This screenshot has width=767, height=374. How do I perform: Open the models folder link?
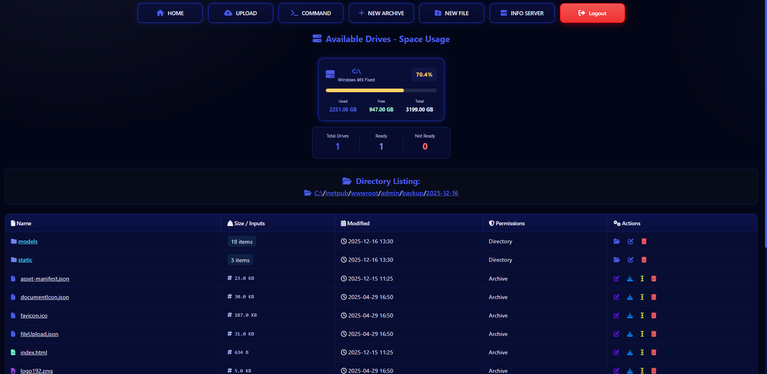[x=28, y=241]
